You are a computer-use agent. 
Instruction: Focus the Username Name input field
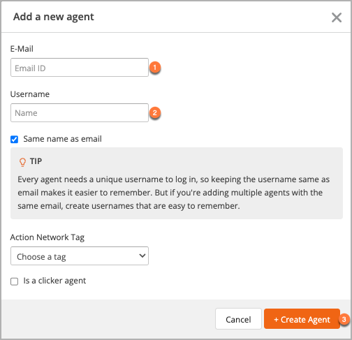coord(80,113)
